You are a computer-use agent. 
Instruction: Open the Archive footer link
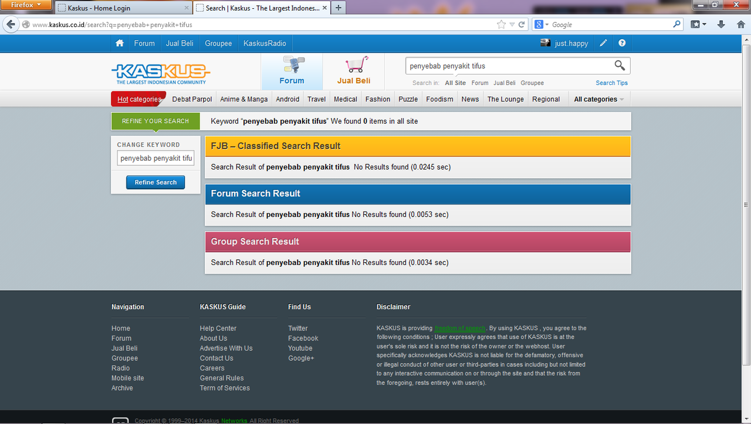coord(122,388)
